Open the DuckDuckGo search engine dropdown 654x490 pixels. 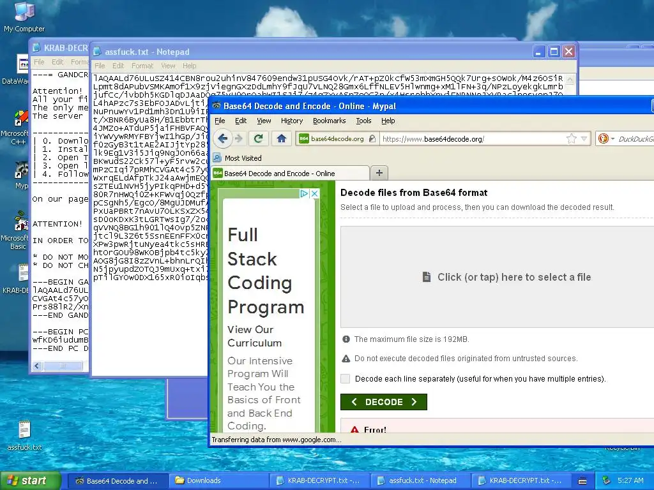[606, 138]
